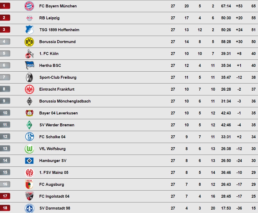Click the SV Darmstadt 98 crest
The width and height of the screenshot is (258, 213).
(29, 208)
